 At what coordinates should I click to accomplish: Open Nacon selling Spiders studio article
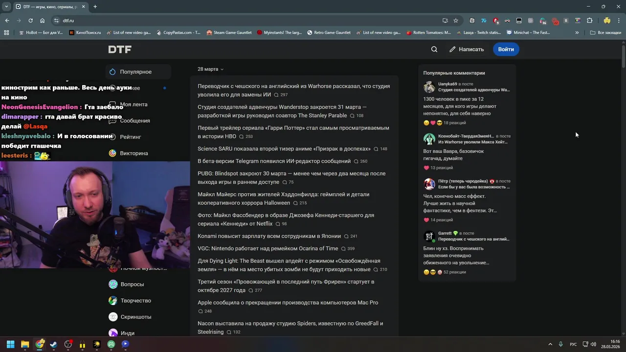pos(290,328)
